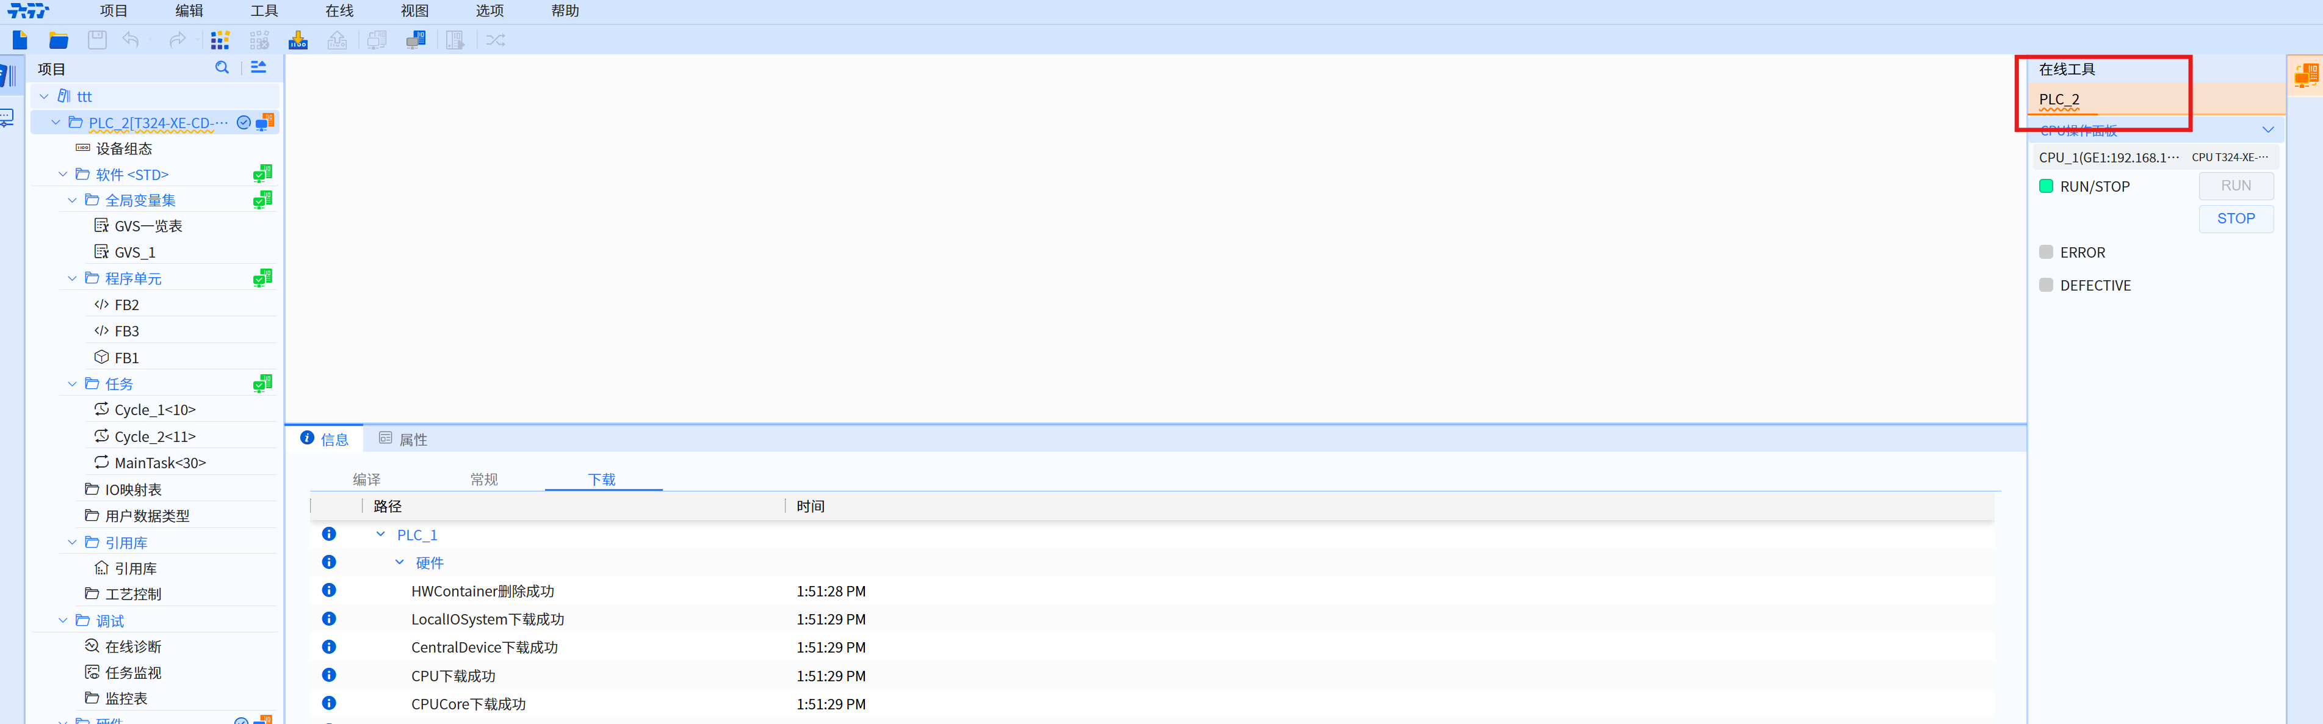
Task: Click the download-to-PLC toolbar icon
Action: tap(298, 40)
